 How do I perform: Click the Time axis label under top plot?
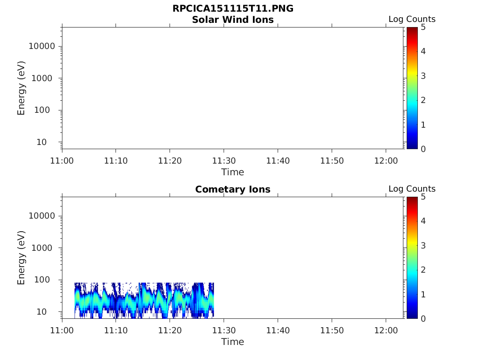(x=233, y=172)
